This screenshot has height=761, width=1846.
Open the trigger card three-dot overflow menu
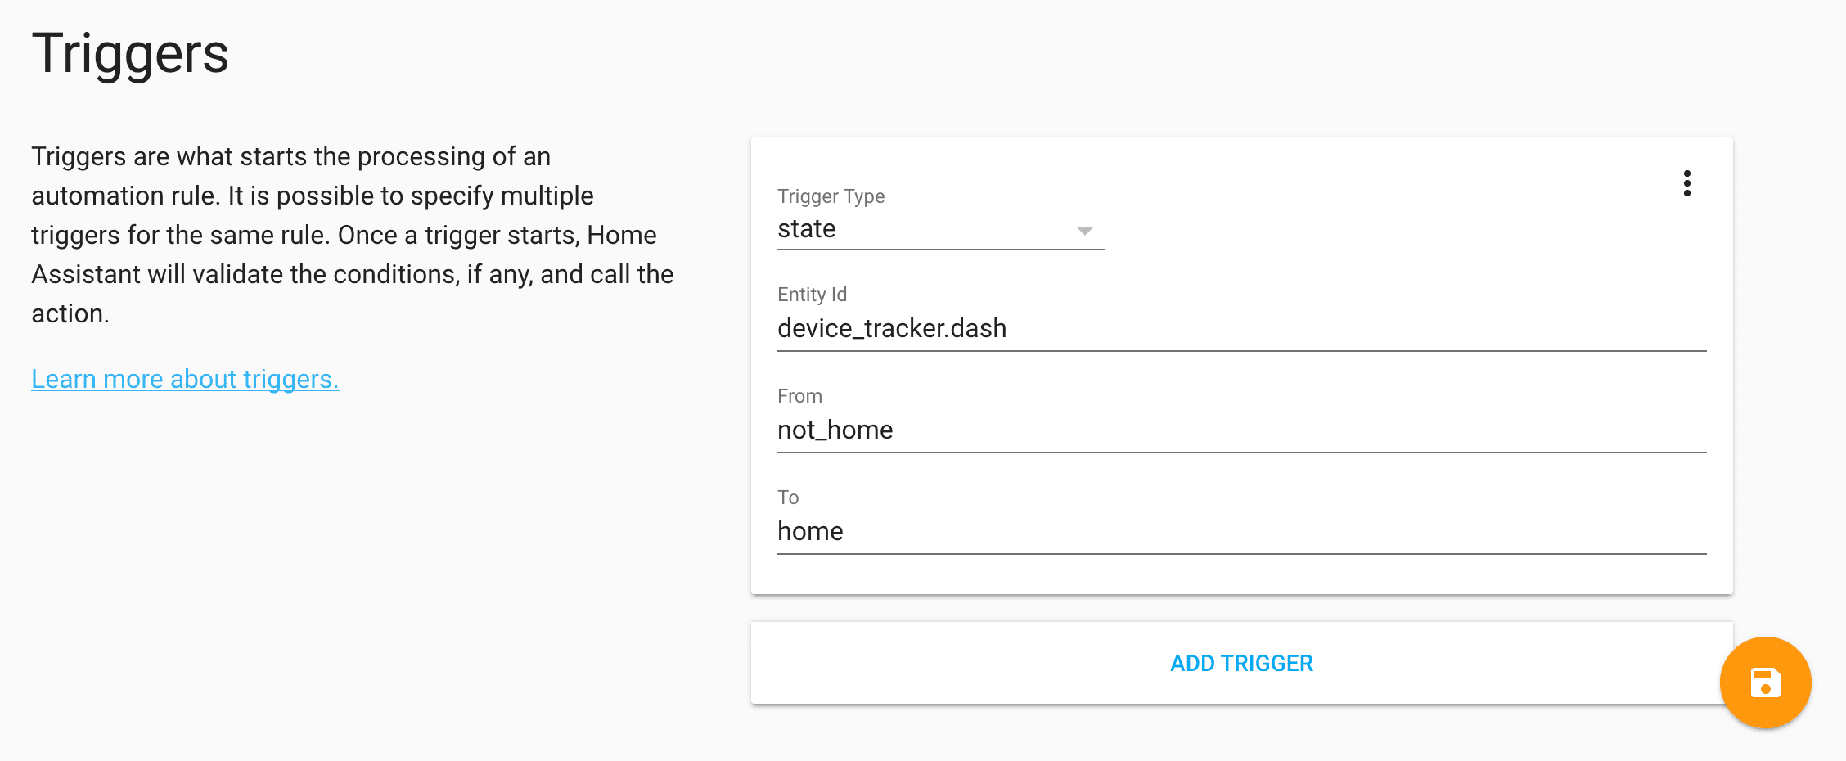pyautogui.click(x=1686, y=183)
